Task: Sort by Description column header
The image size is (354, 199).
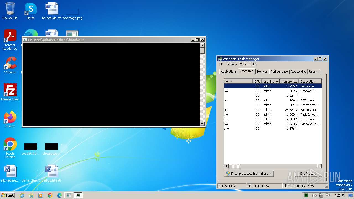Action: tap(310, 82)
